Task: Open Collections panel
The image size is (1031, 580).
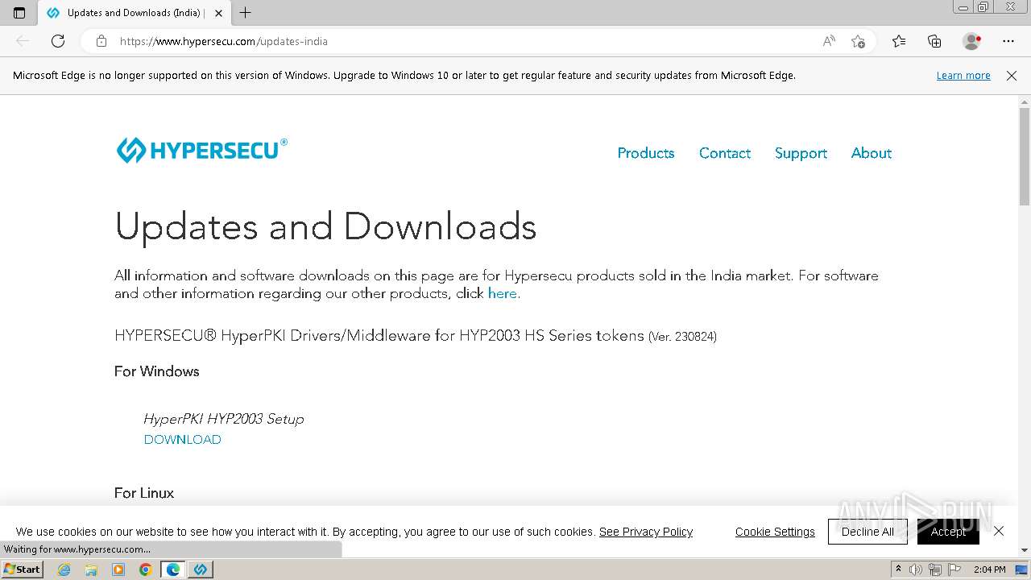Action: point(934,41)
